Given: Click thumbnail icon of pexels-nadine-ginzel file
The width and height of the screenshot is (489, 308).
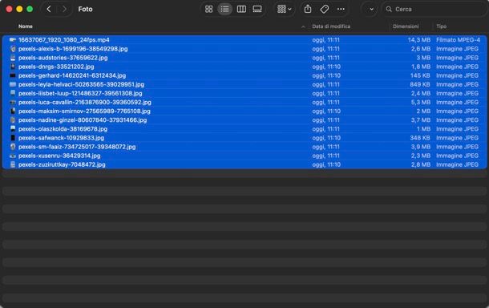Looking at the screenshot, I should pos(13,120).
